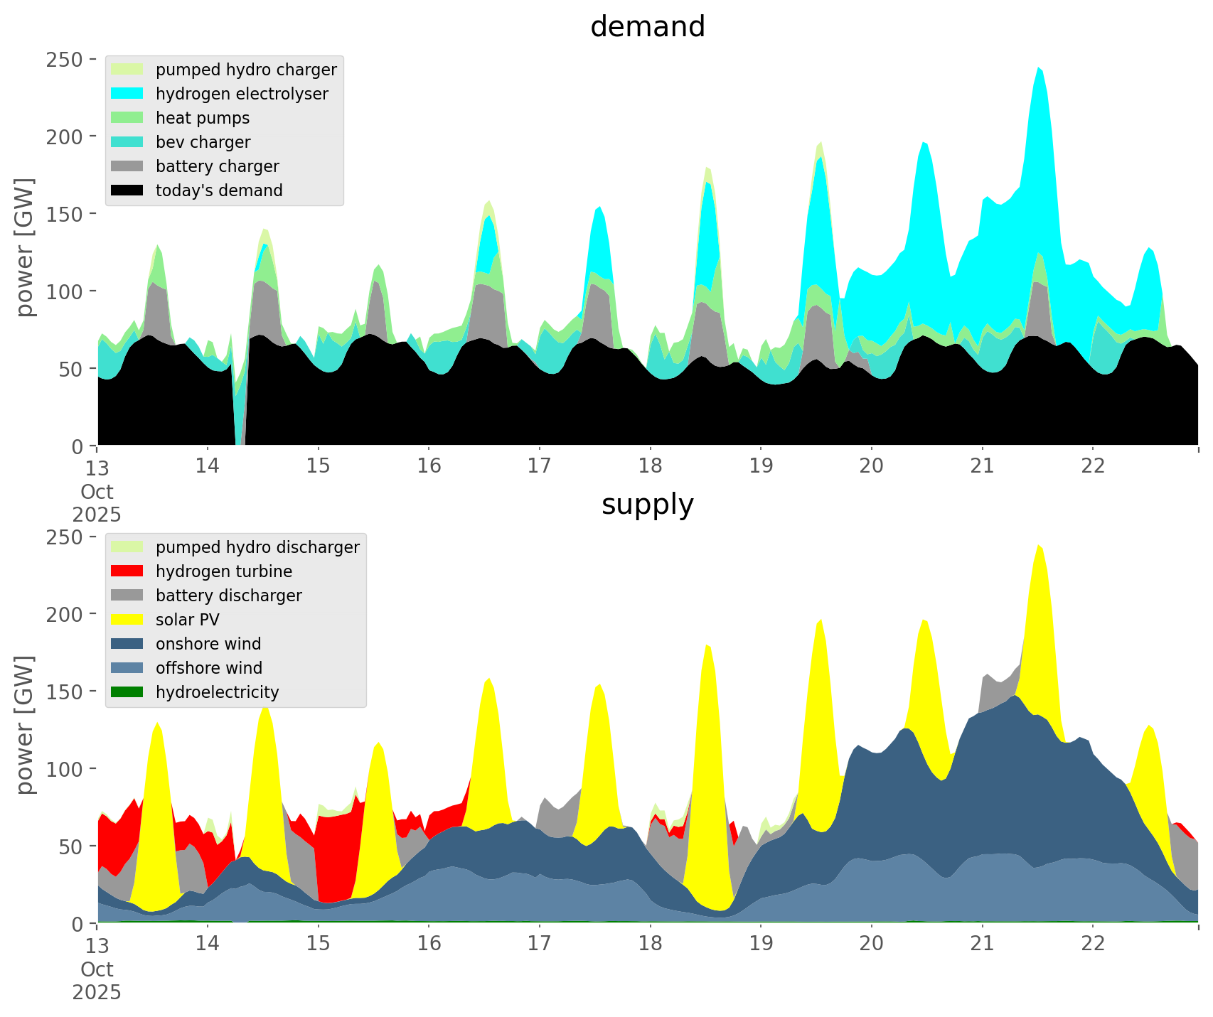1213x1017 pixels.
Task: Select the offshore wind legend label
Action: (x=208, y=668)
